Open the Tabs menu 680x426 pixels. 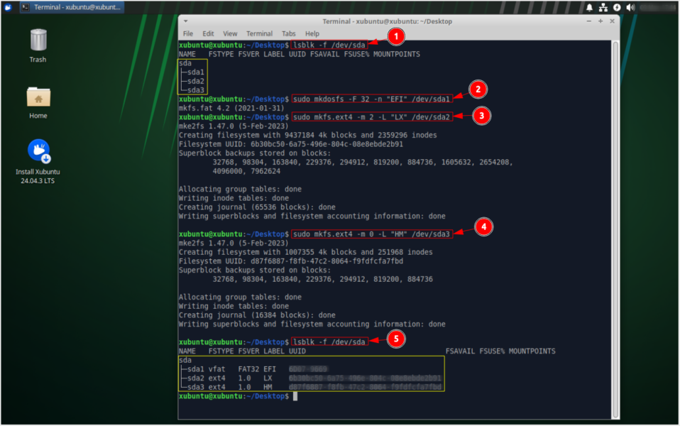pyautogui.click(x=288, y=33)
